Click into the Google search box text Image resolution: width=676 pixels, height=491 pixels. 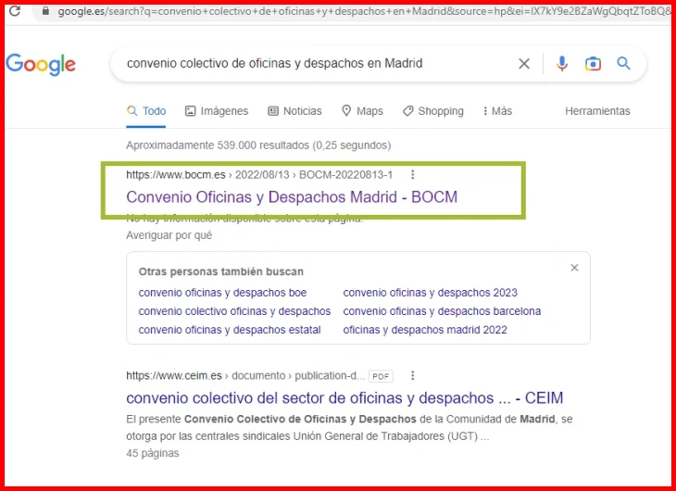pyautogui.click(x=275, y=63)
